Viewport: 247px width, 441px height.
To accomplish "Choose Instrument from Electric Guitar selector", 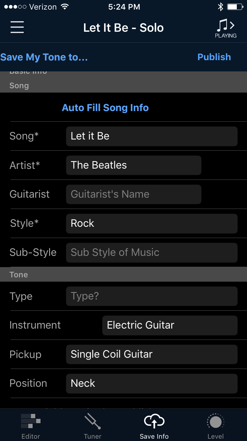I will (170, 325).
